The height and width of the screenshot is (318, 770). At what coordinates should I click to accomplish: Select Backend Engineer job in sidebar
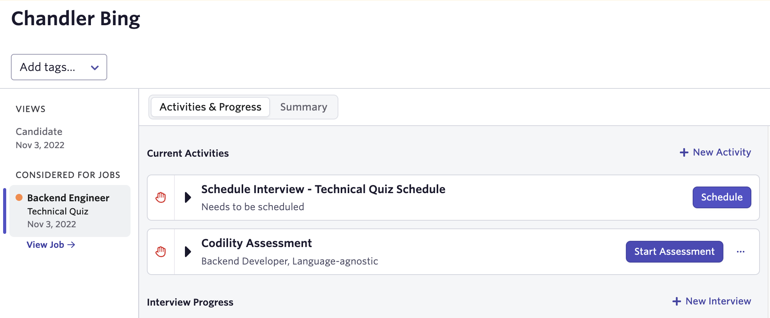coord(70,211)
